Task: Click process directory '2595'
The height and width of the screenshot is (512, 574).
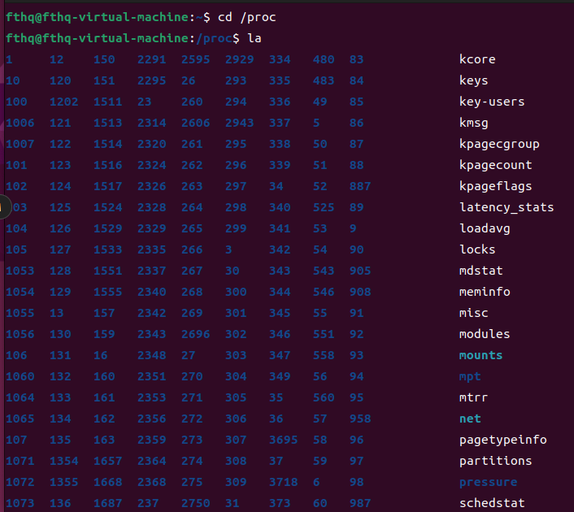Action: pos(195,59)
